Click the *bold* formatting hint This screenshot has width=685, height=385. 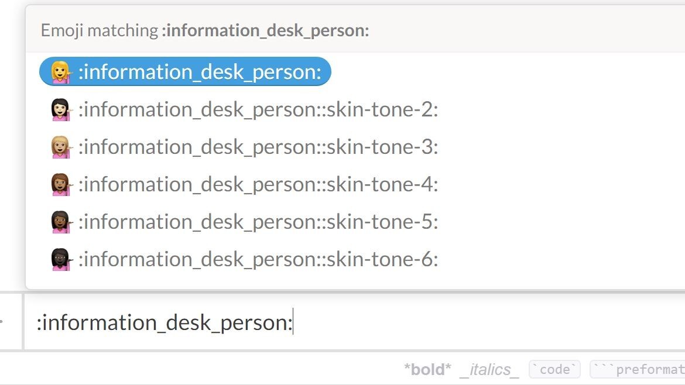(427, 369)
